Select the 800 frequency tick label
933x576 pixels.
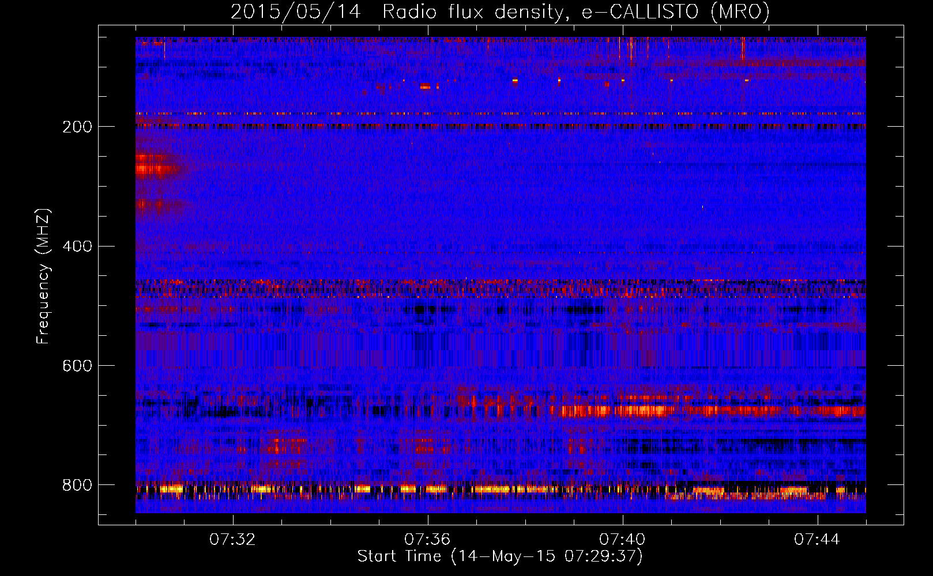[x=77, y=486]
